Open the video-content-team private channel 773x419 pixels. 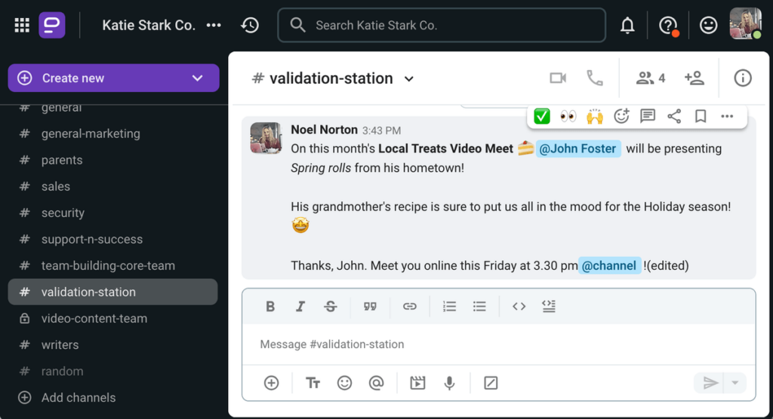[94, 318]
